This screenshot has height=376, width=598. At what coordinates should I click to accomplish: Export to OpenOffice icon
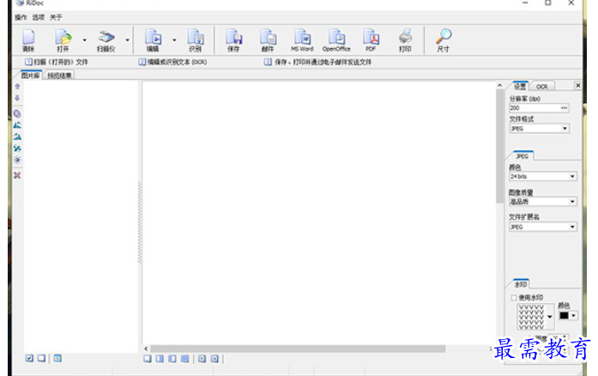(x=336, y=39)
